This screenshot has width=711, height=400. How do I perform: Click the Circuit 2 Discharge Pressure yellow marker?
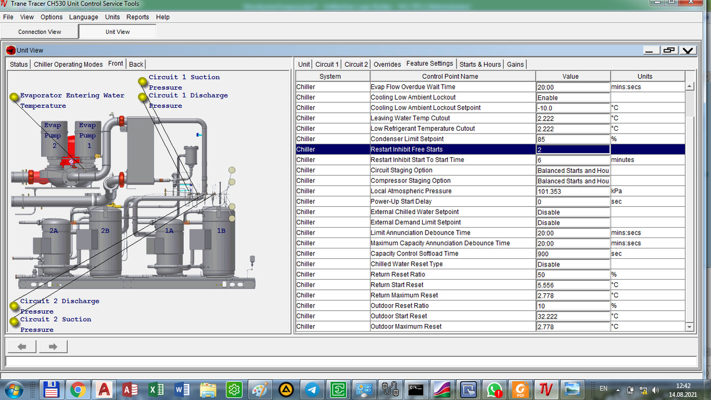coord(14,306)
